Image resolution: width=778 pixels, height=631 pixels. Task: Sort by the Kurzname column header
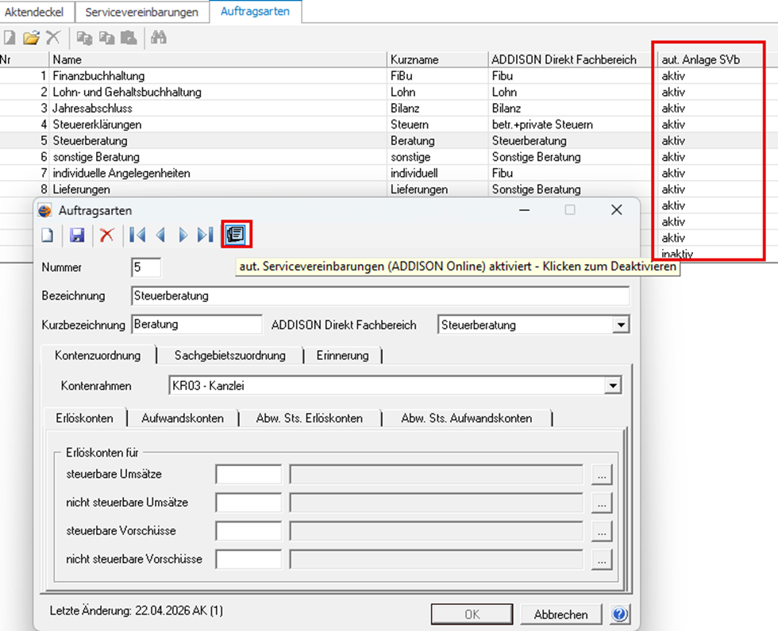pos(437,59)
